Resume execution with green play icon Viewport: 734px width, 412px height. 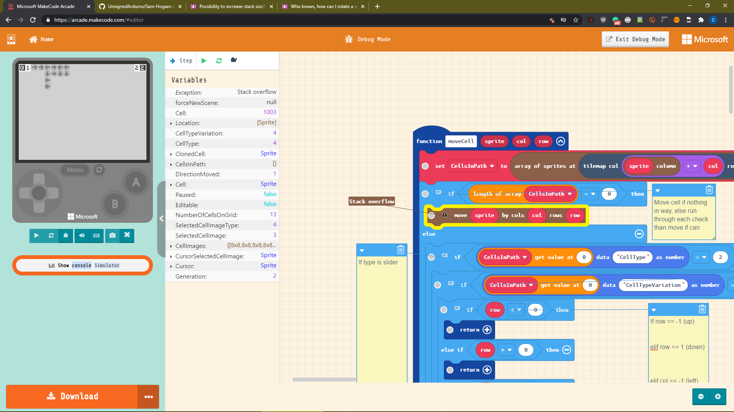[204, 61]
